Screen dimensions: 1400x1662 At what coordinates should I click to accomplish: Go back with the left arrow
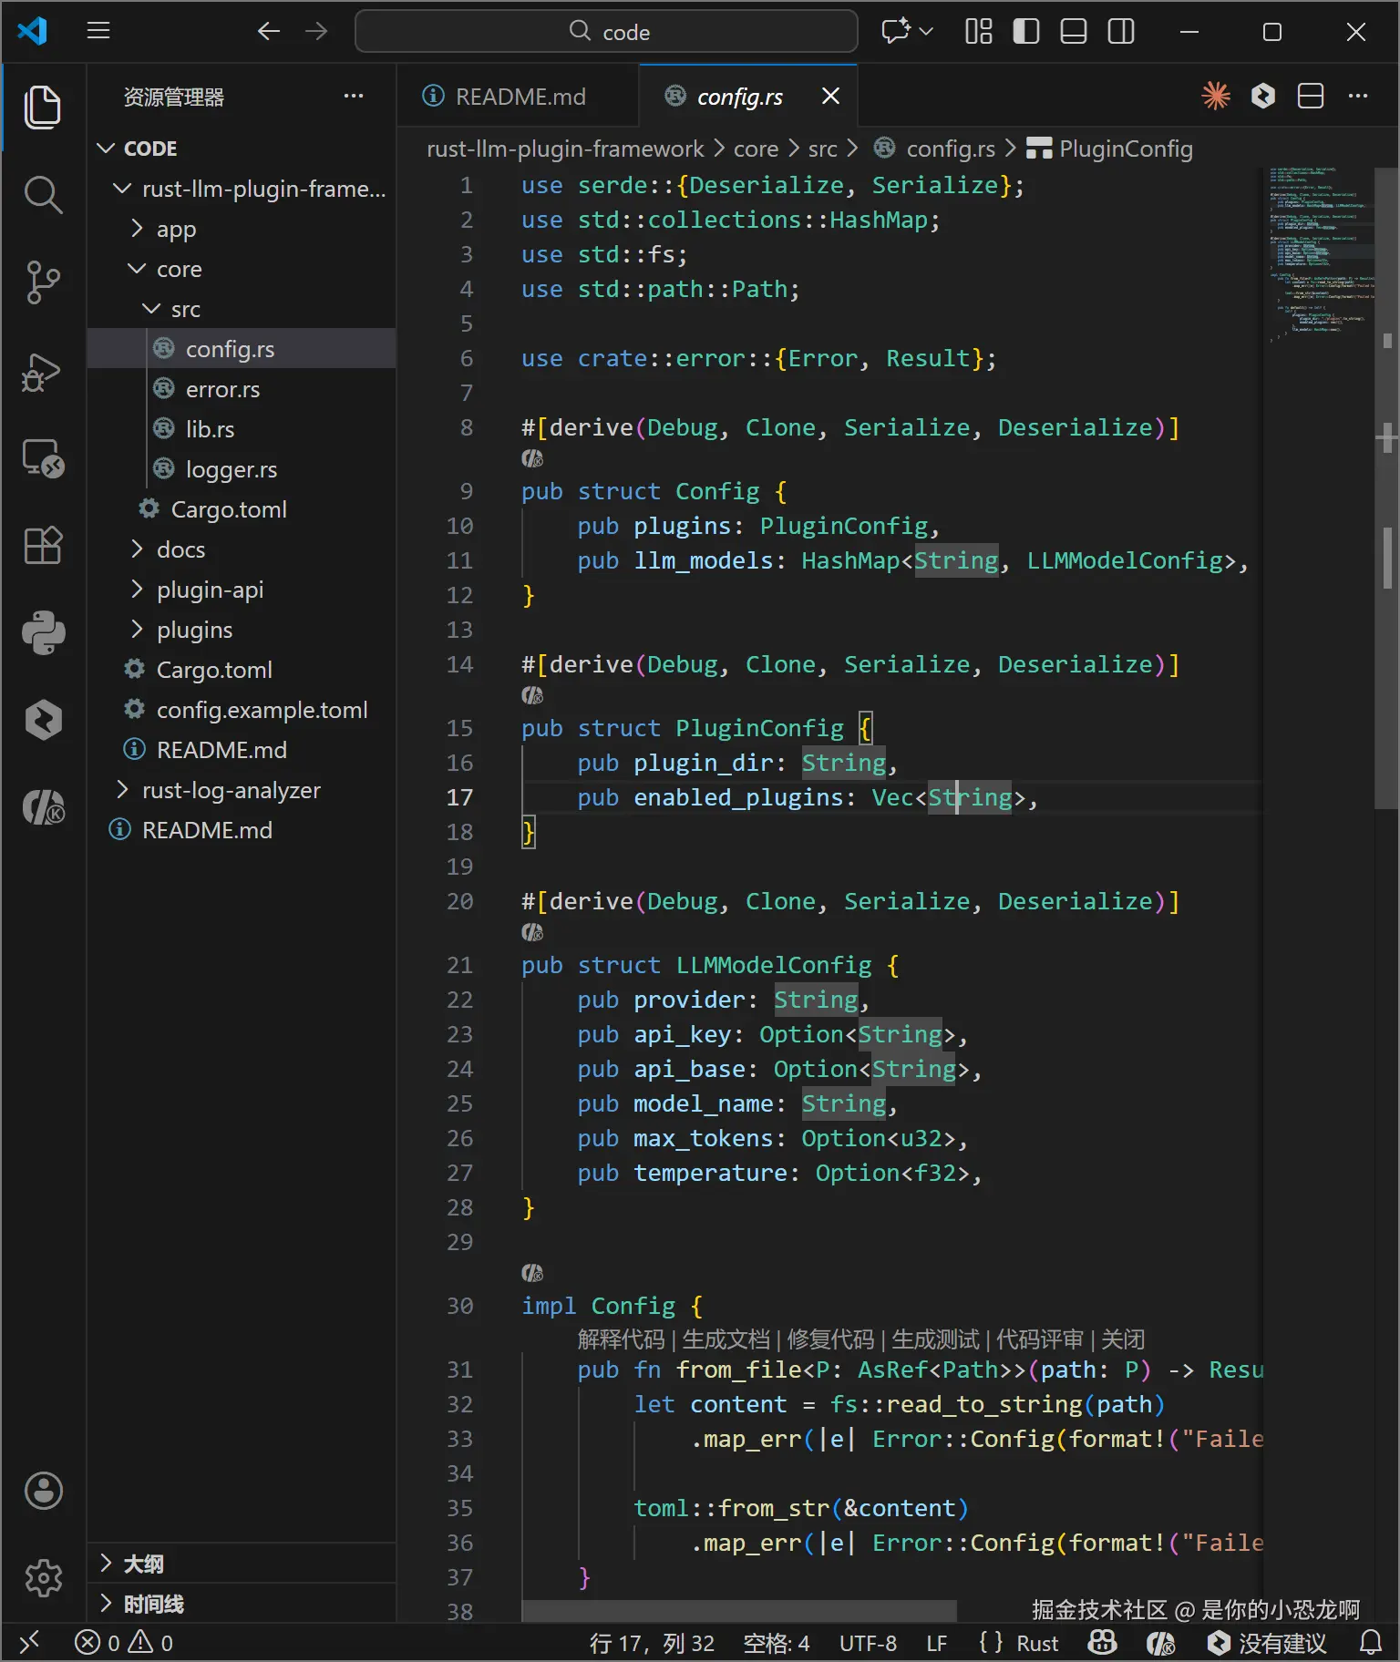268,31
